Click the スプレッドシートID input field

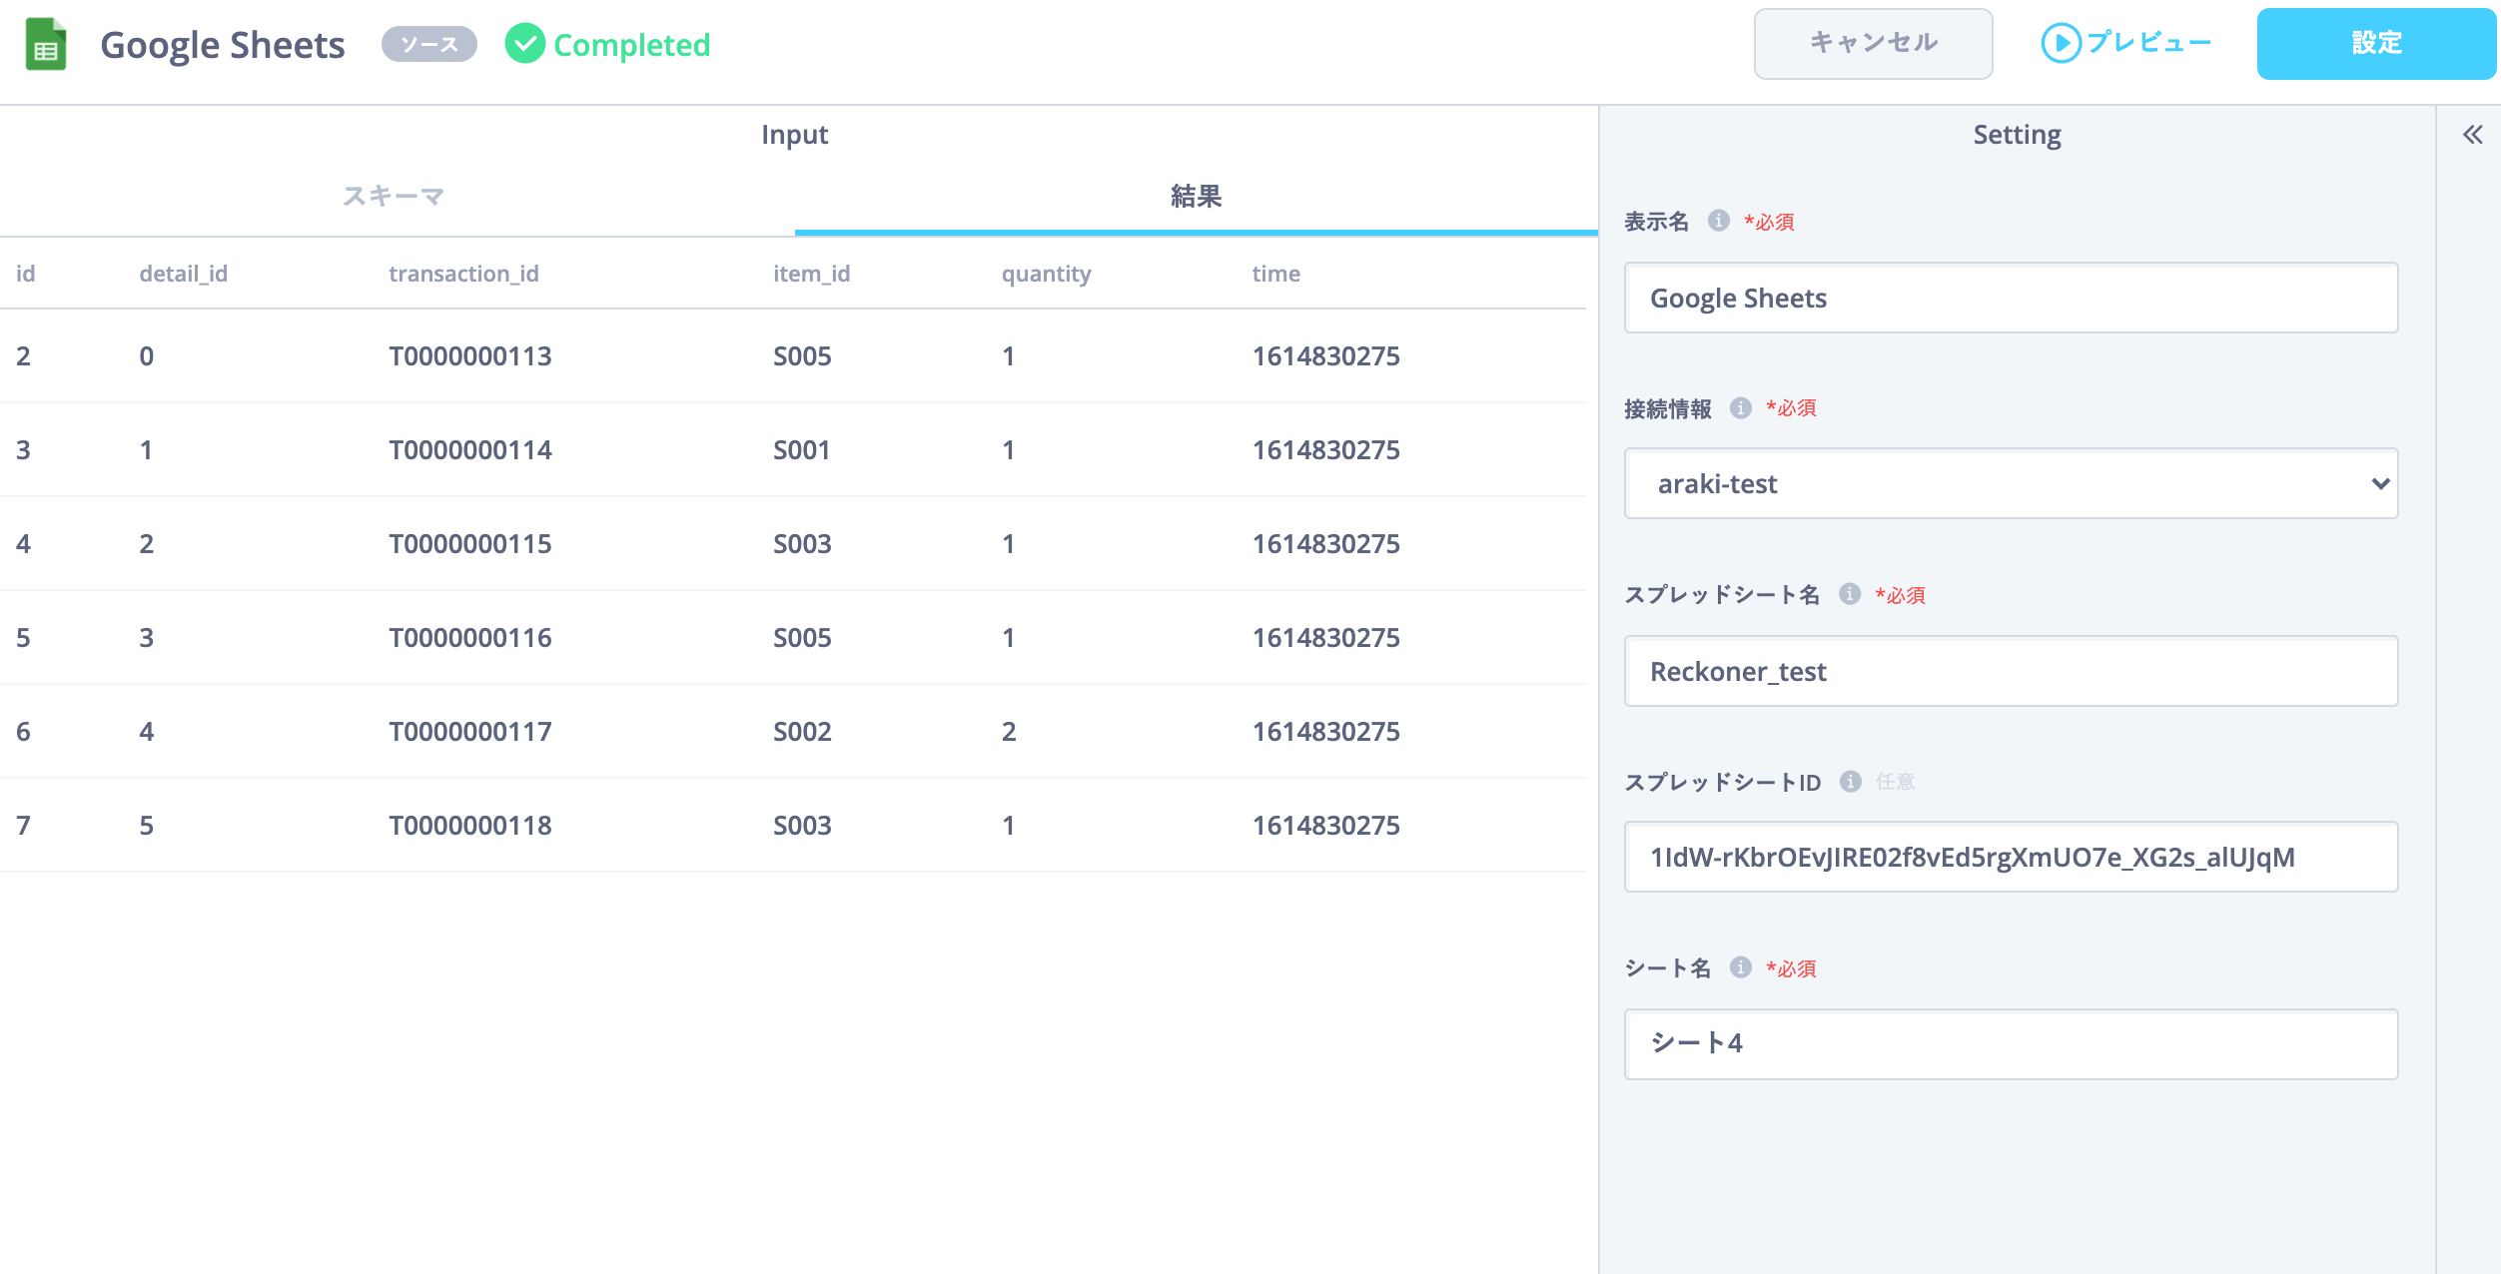tap(2011, 857)
